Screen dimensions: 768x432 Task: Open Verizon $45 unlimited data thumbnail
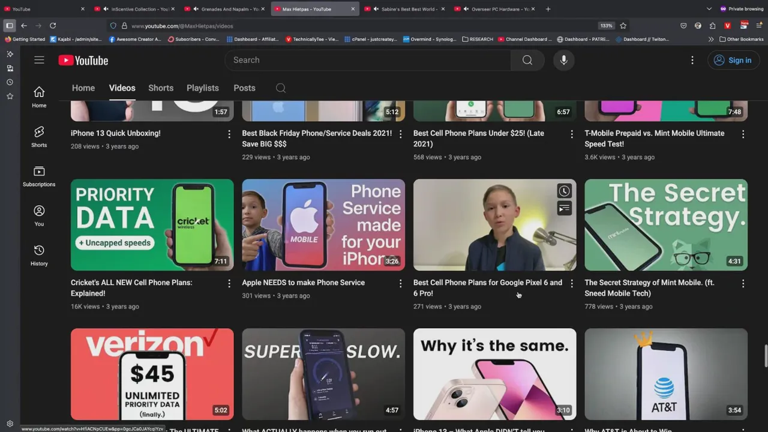152,374
